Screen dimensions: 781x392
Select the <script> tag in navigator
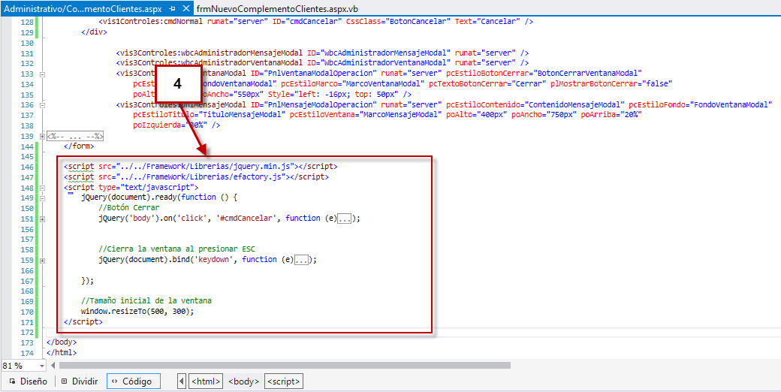283,381
